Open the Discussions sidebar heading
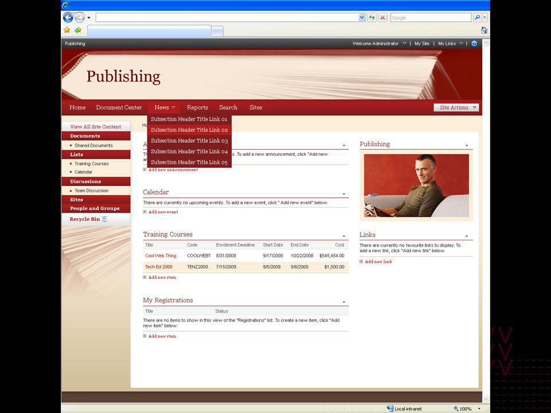The width and height of the screenshot is (551, 413). [86, 182]
